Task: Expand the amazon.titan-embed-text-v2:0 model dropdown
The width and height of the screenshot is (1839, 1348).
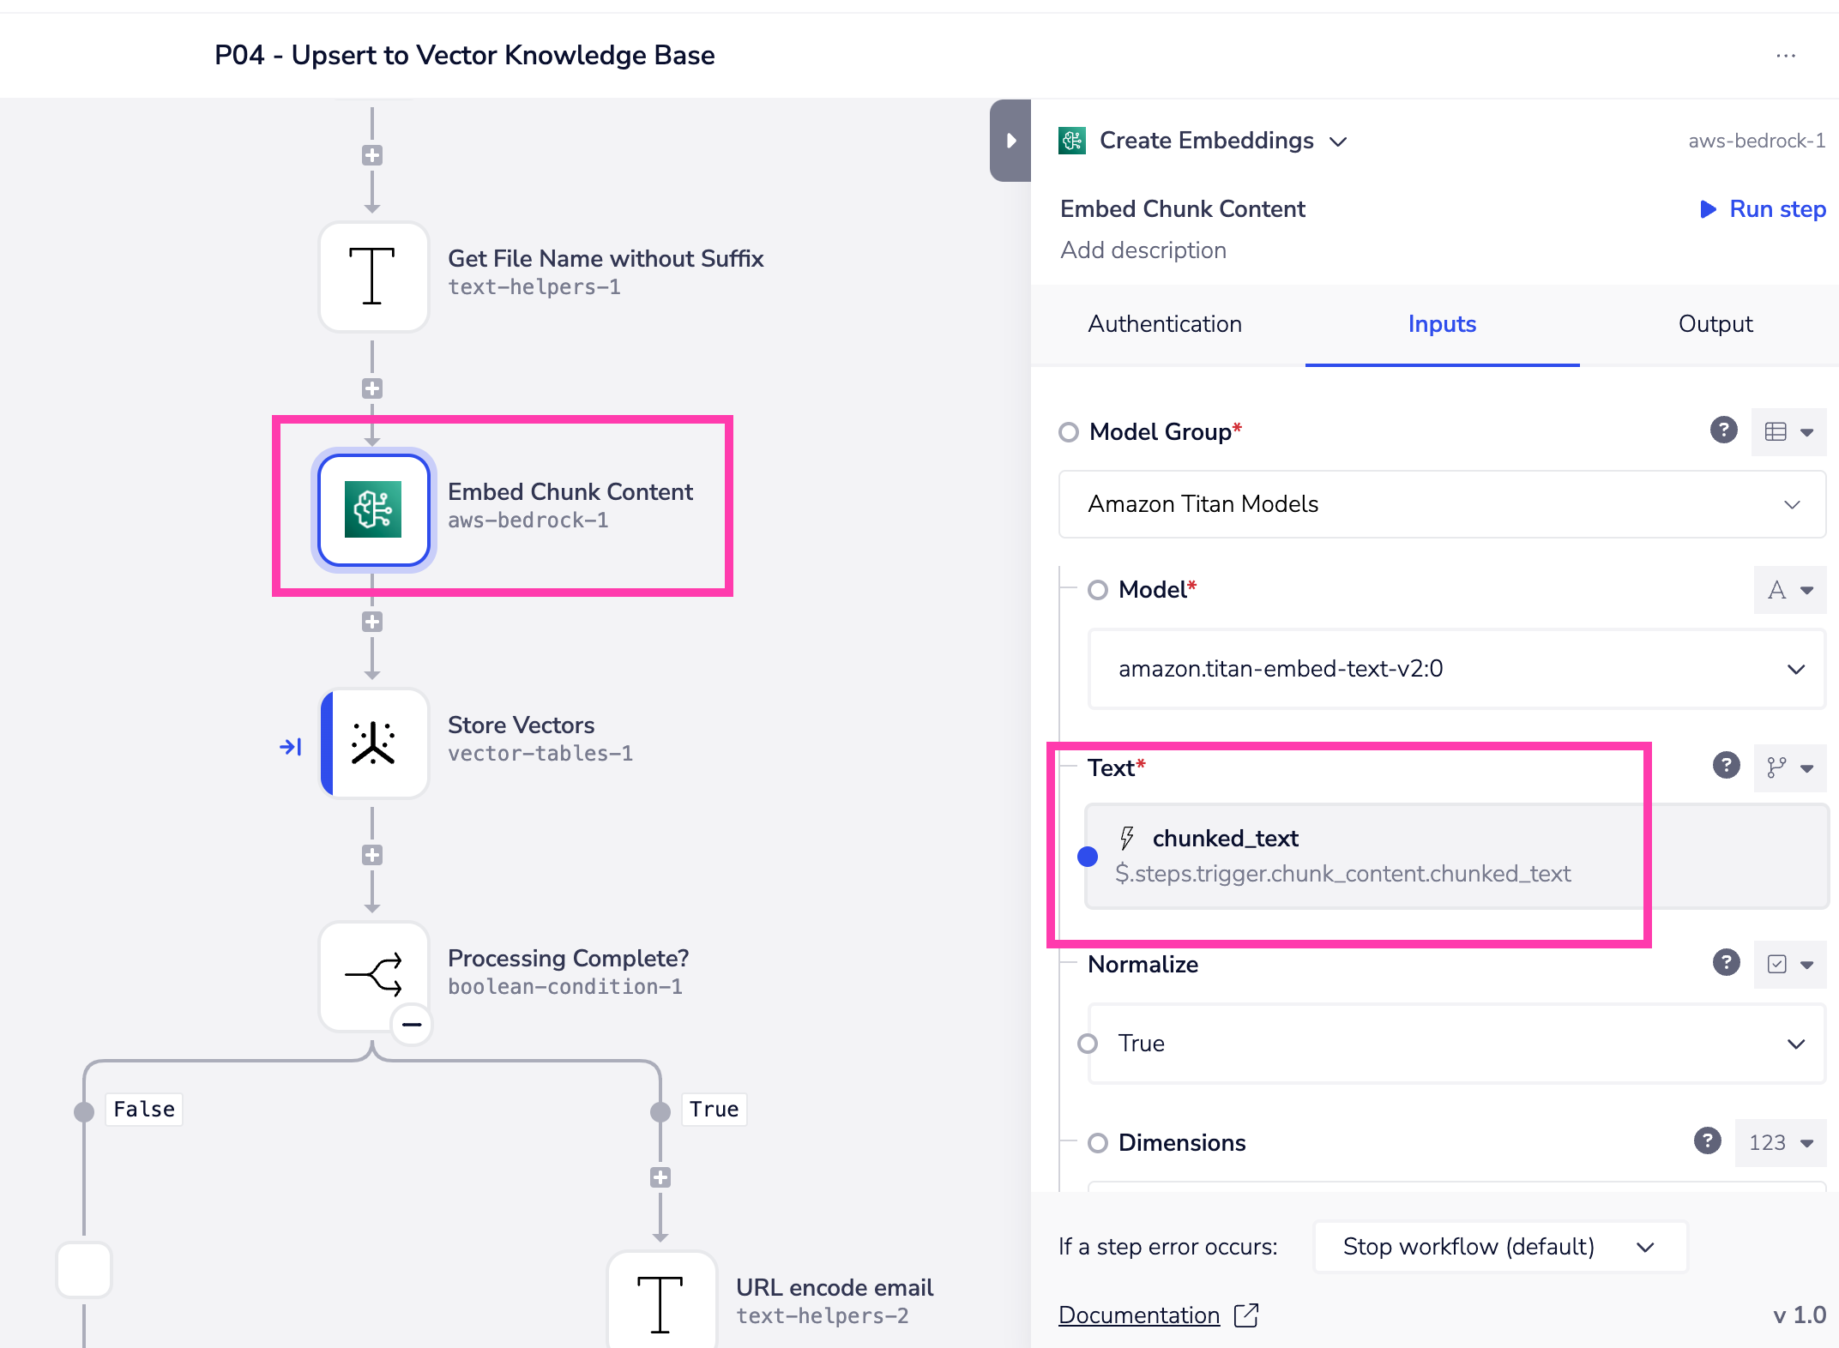Action: [x=1456, y=669]
